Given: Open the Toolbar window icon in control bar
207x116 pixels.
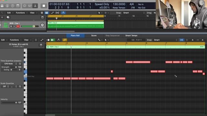Looking at the screenshot, I should (18, 6).
